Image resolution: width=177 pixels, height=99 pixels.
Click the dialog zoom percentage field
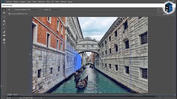click(16, 95)
